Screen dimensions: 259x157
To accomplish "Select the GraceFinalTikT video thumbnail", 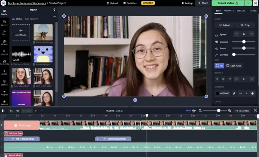I will pyautogui.click(x=21, y=76).
